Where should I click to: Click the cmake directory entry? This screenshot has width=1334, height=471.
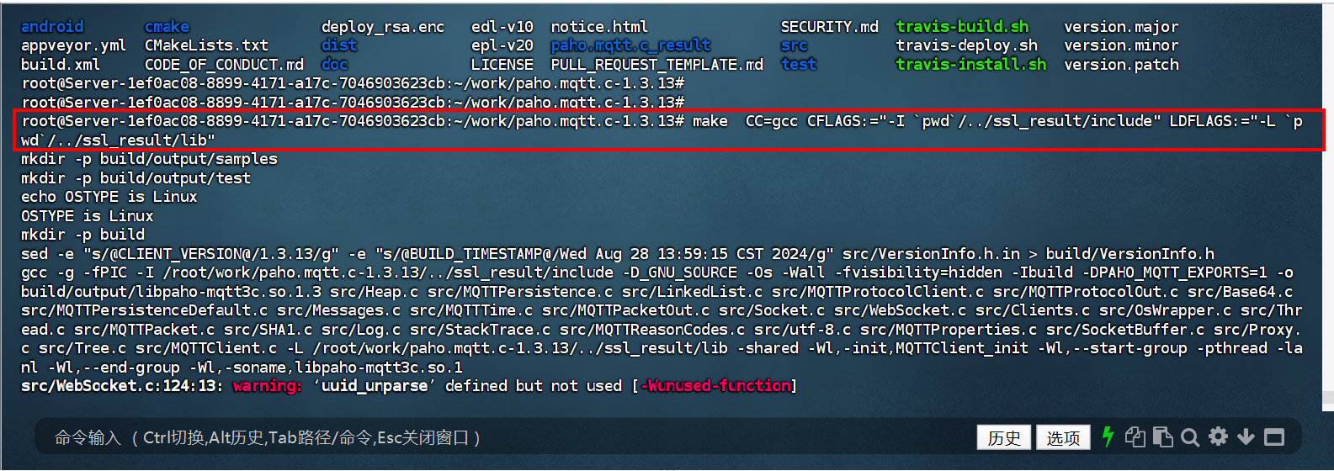(x=167, y=27)
